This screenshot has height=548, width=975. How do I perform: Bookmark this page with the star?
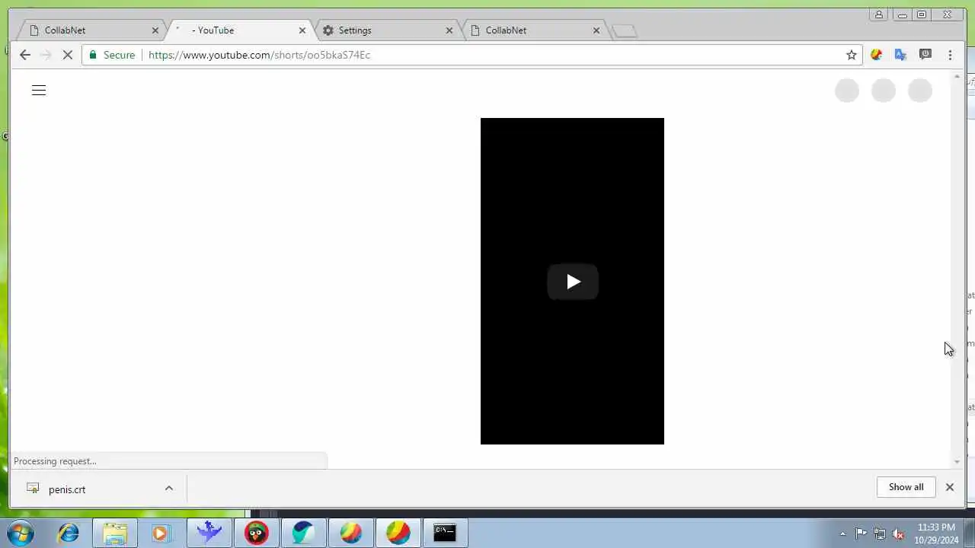click(852, 55)
